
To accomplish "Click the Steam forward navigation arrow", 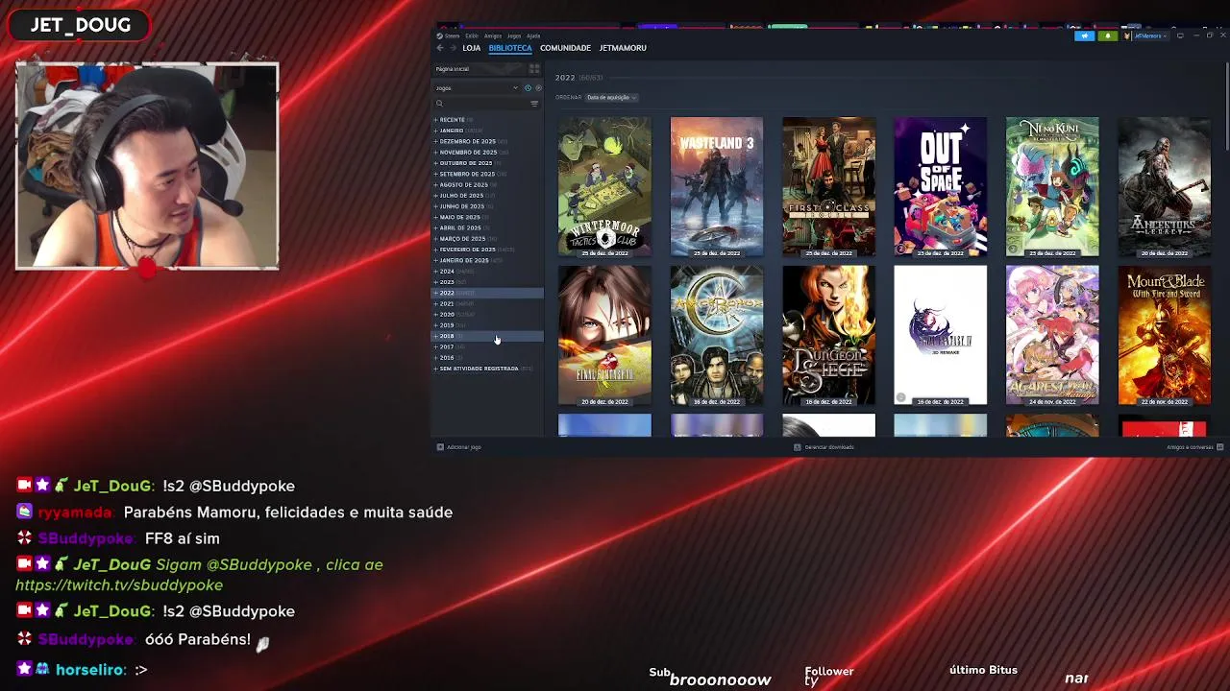I will point(452,48).
